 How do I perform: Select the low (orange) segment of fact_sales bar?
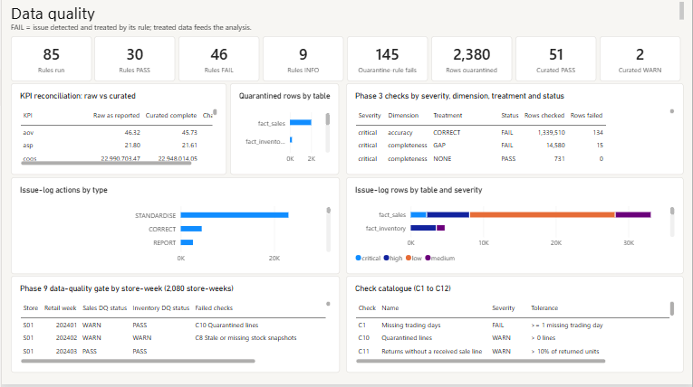click(x=543, y=215)
